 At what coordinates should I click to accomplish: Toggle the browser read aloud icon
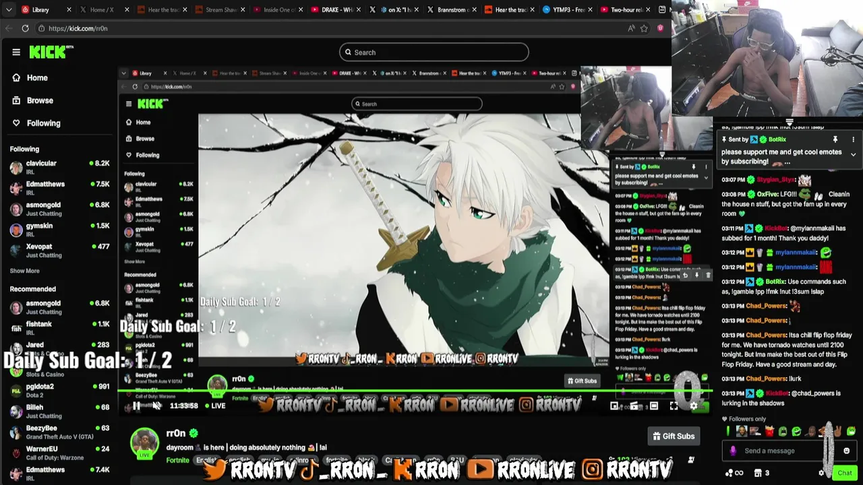click(631, 28)
